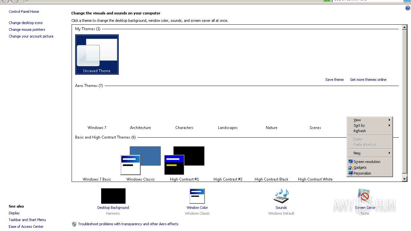Open the Desktop Background icon
This screenshot has width=411, height=231.
pyautogui.click(x=113, y=196)
